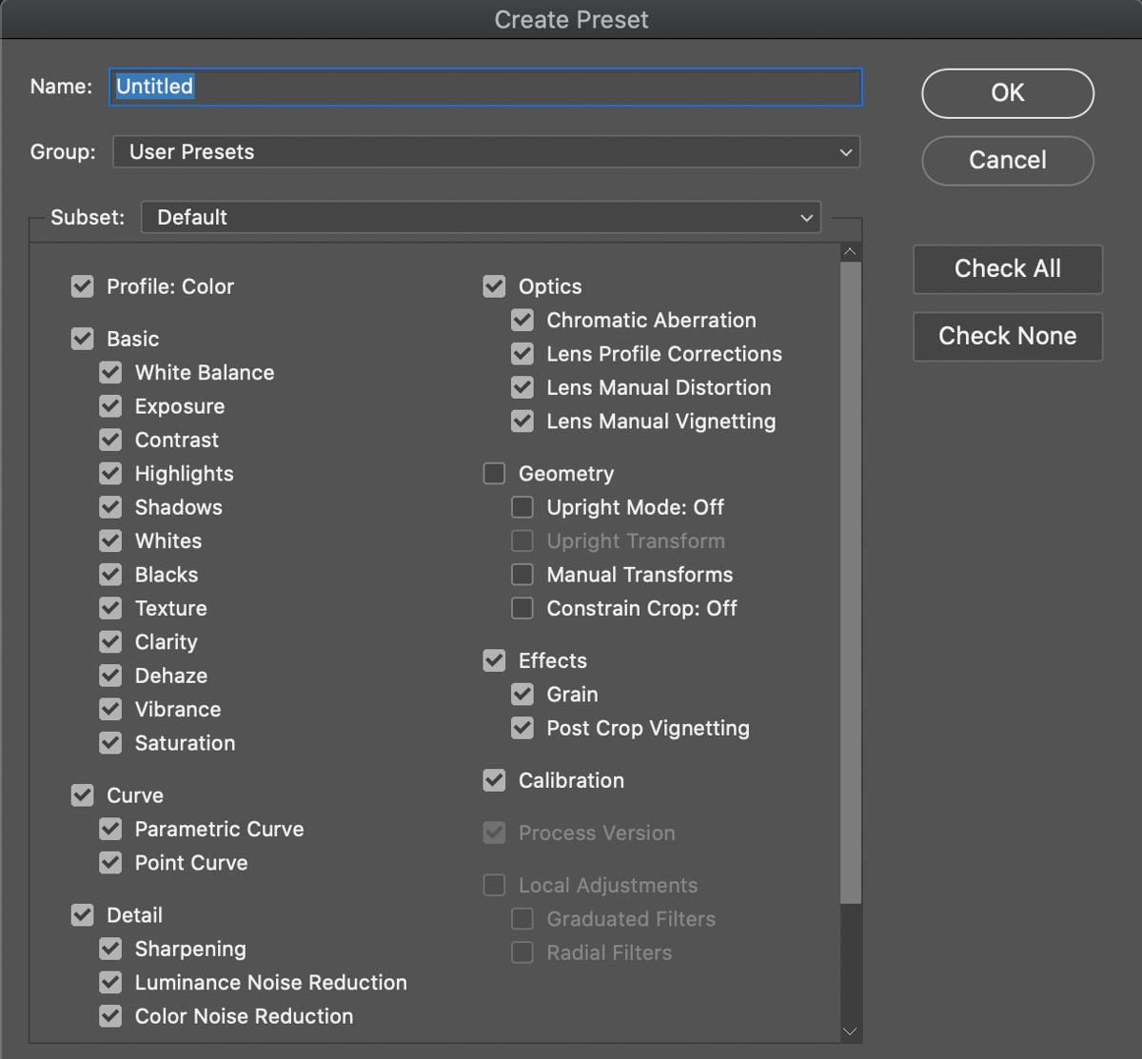The image size is (1142, 1059).
Task: Click the vertical scrollbar thumb
Action: pyautogui.click(x=851, y=582)
